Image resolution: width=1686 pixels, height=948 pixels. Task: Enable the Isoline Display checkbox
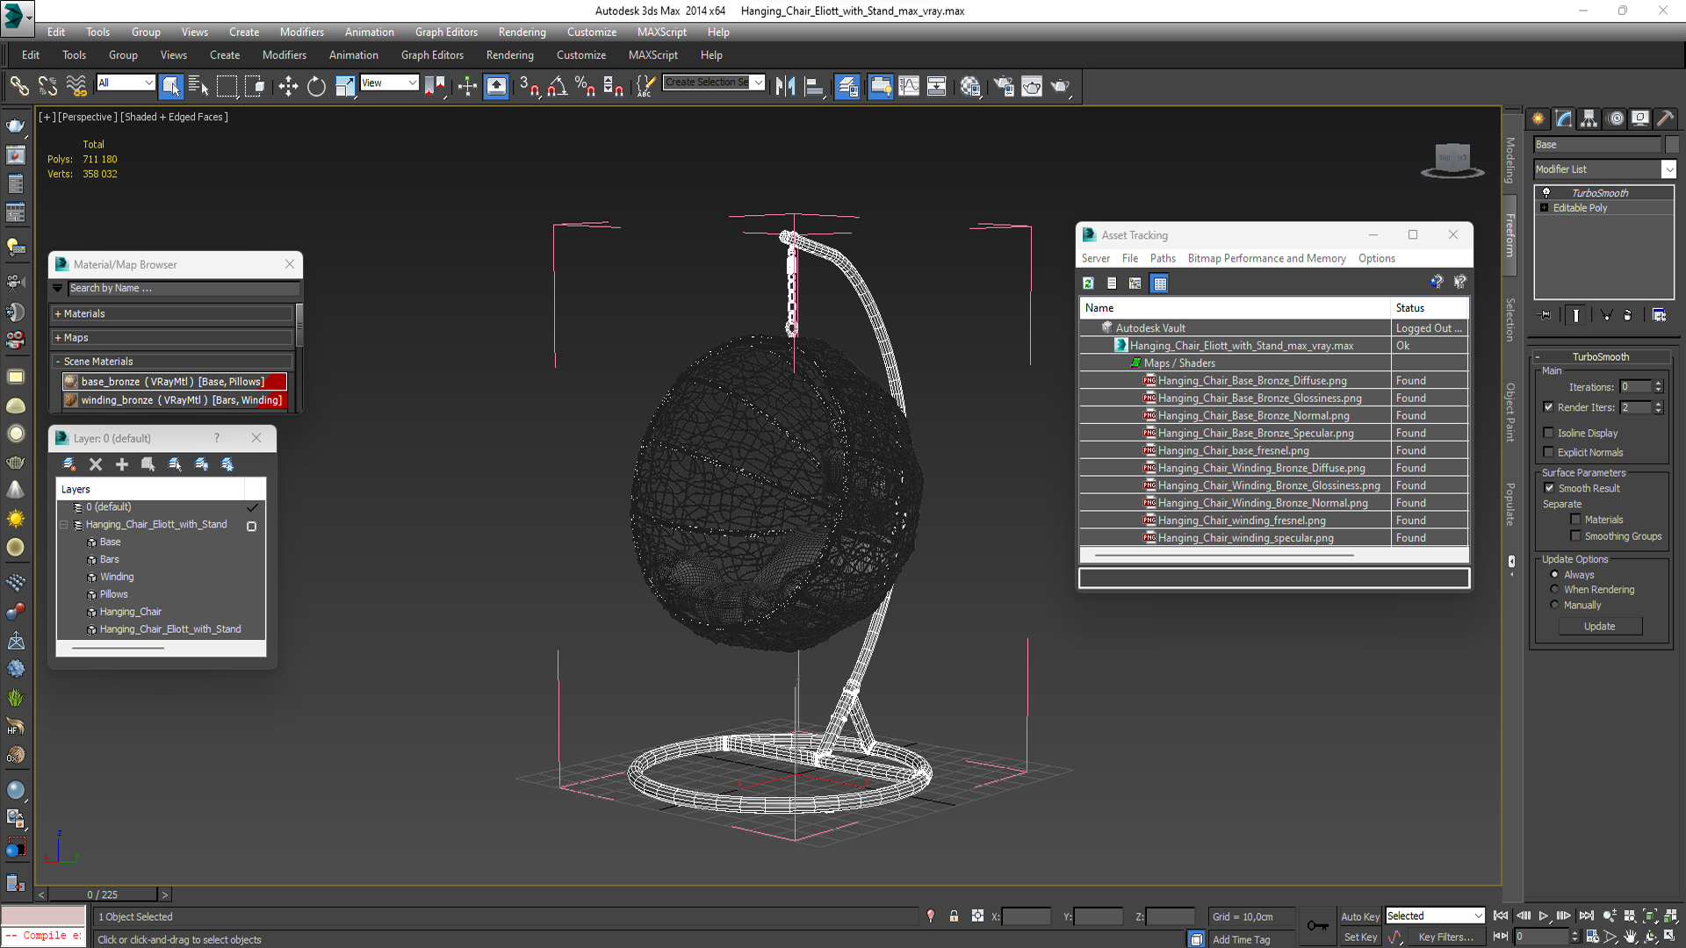[1549, 433]
